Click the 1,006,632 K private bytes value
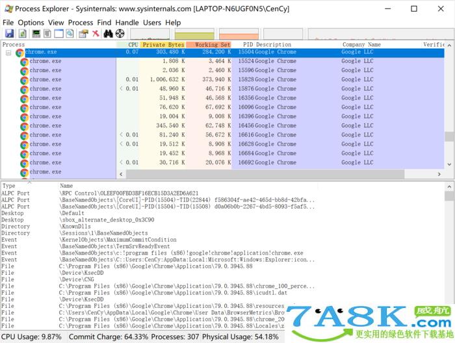This screenshot has width=455, height=343. (x=167, y=79)
